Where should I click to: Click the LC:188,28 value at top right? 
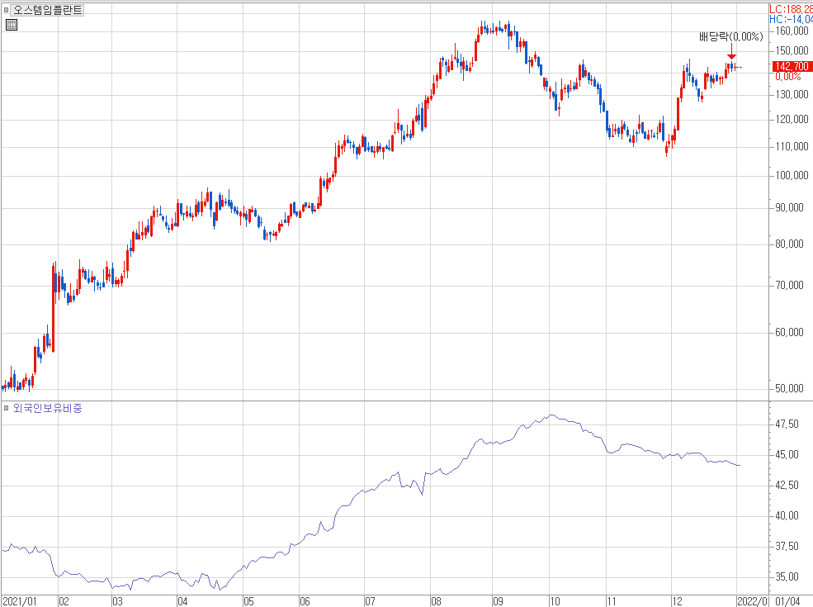tap(791, 9)
